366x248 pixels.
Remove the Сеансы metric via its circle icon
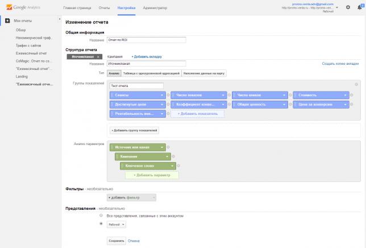point(168,95)
